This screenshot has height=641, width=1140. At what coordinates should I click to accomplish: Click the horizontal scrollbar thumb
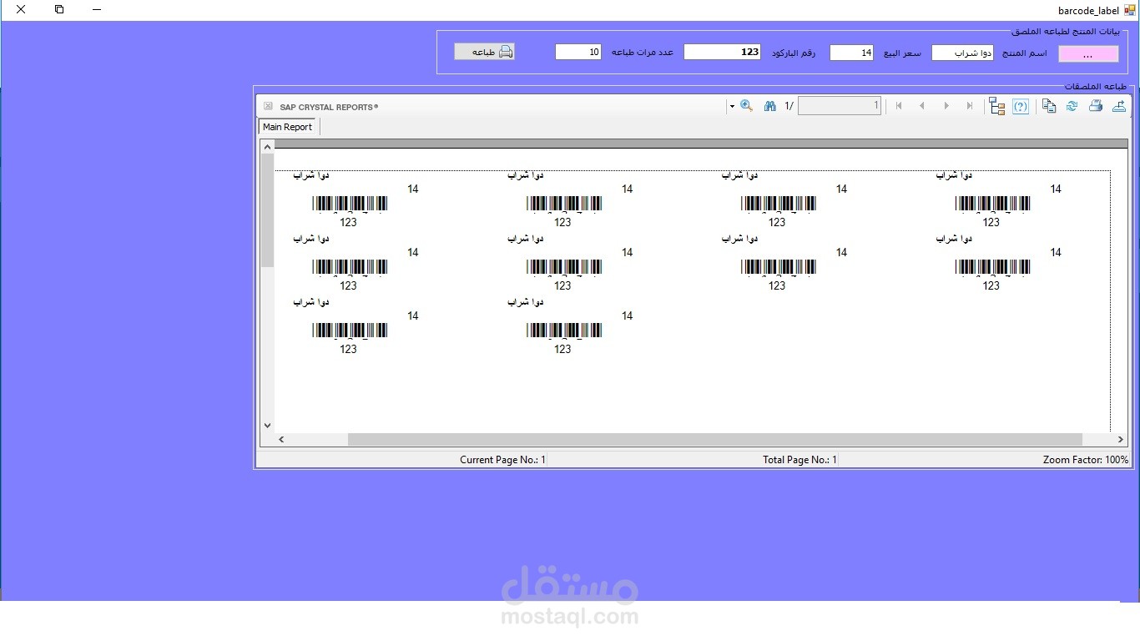click(x=714, y=439)
